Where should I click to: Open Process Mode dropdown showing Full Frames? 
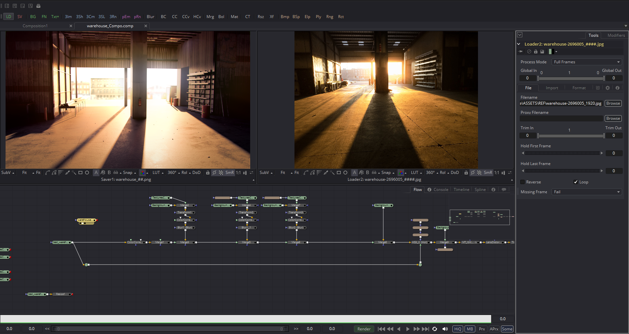point(587,62)
